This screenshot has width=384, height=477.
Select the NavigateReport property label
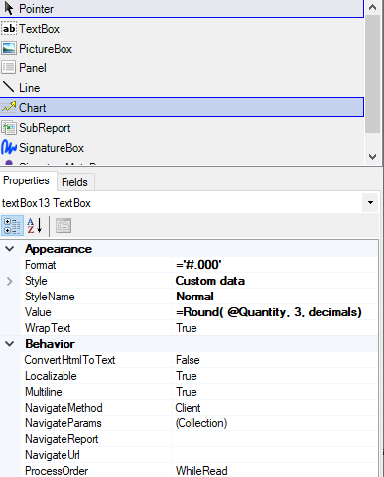tap(62, 439)
